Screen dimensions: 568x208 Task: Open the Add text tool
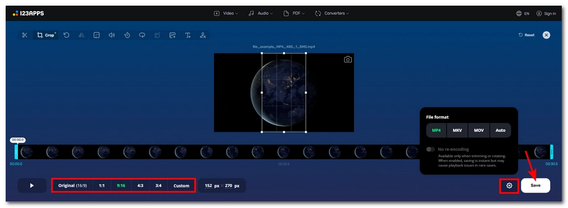187,35
